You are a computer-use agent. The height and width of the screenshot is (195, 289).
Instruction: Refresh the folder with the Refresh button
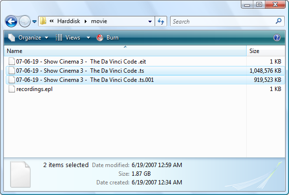161,21
